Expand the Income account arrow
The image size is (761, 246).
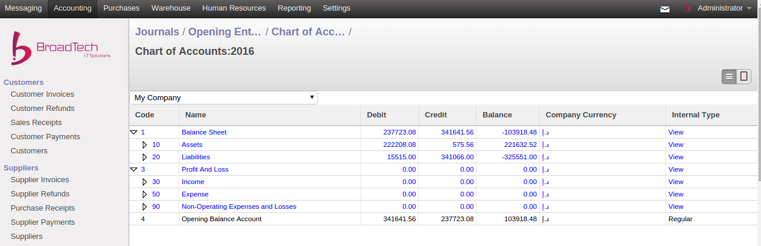tap(145, 182)
